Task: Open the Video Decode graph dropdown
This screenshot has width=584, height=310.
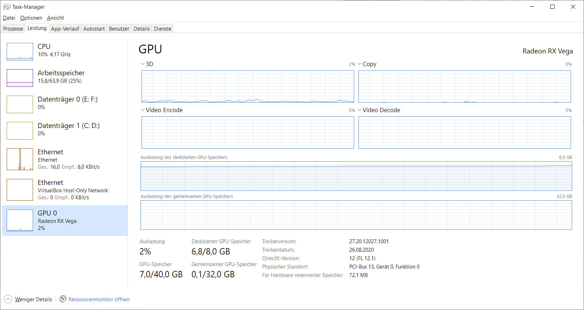Action: pyautogui.click(x=360, y=110)
